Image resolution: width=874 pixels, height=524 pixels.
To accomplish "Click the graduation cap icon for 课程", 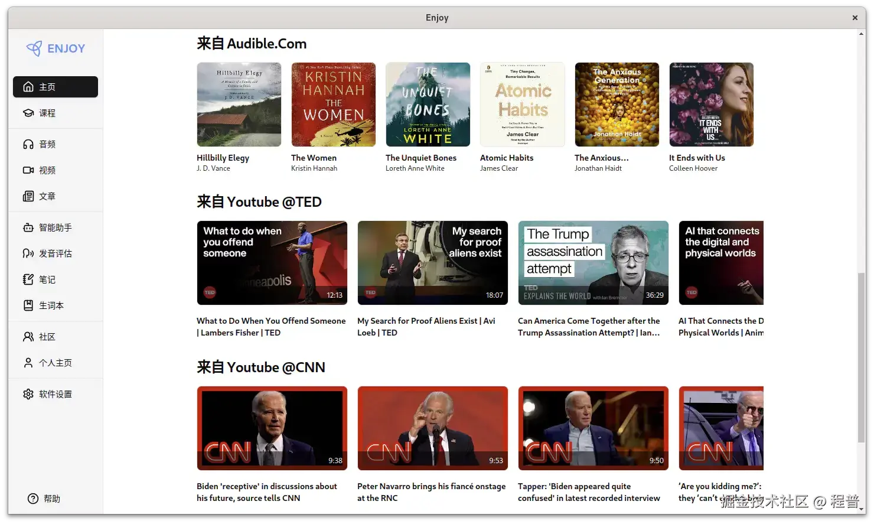I will pos(28,113).
